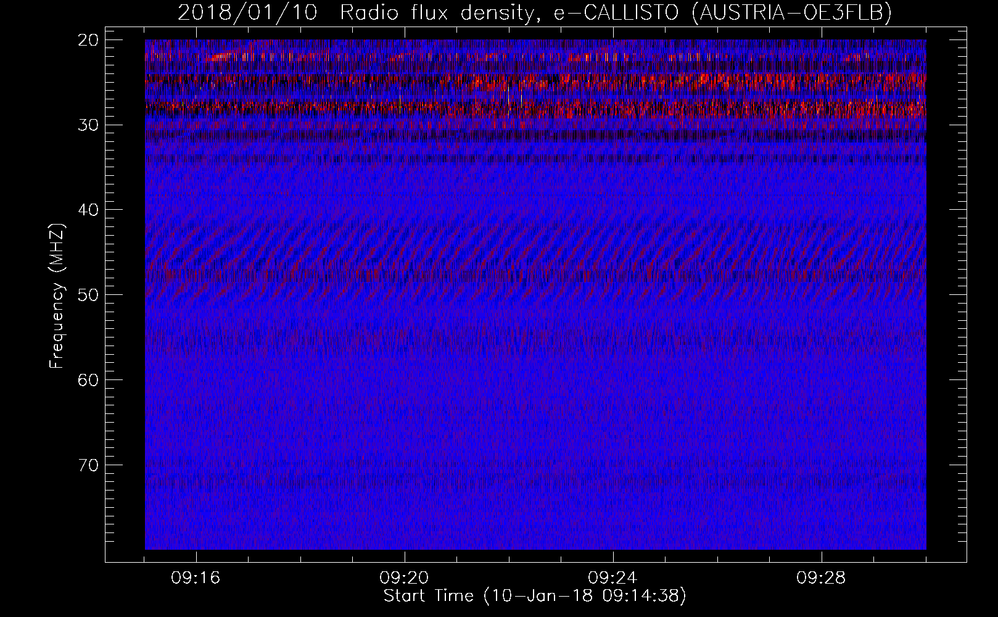Image resolution: width=998 pixels, height=617 pixels.
Task: Click the date '2018/01/10' in the title
Action: [247, 12]
